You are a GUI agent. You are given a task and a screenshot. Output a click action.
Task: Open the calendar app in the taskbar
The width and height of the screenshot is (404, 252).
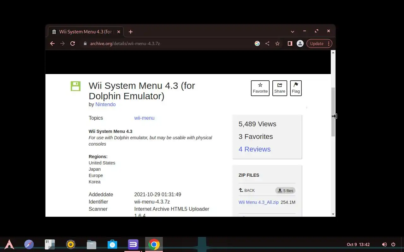[x=50, y=244]
